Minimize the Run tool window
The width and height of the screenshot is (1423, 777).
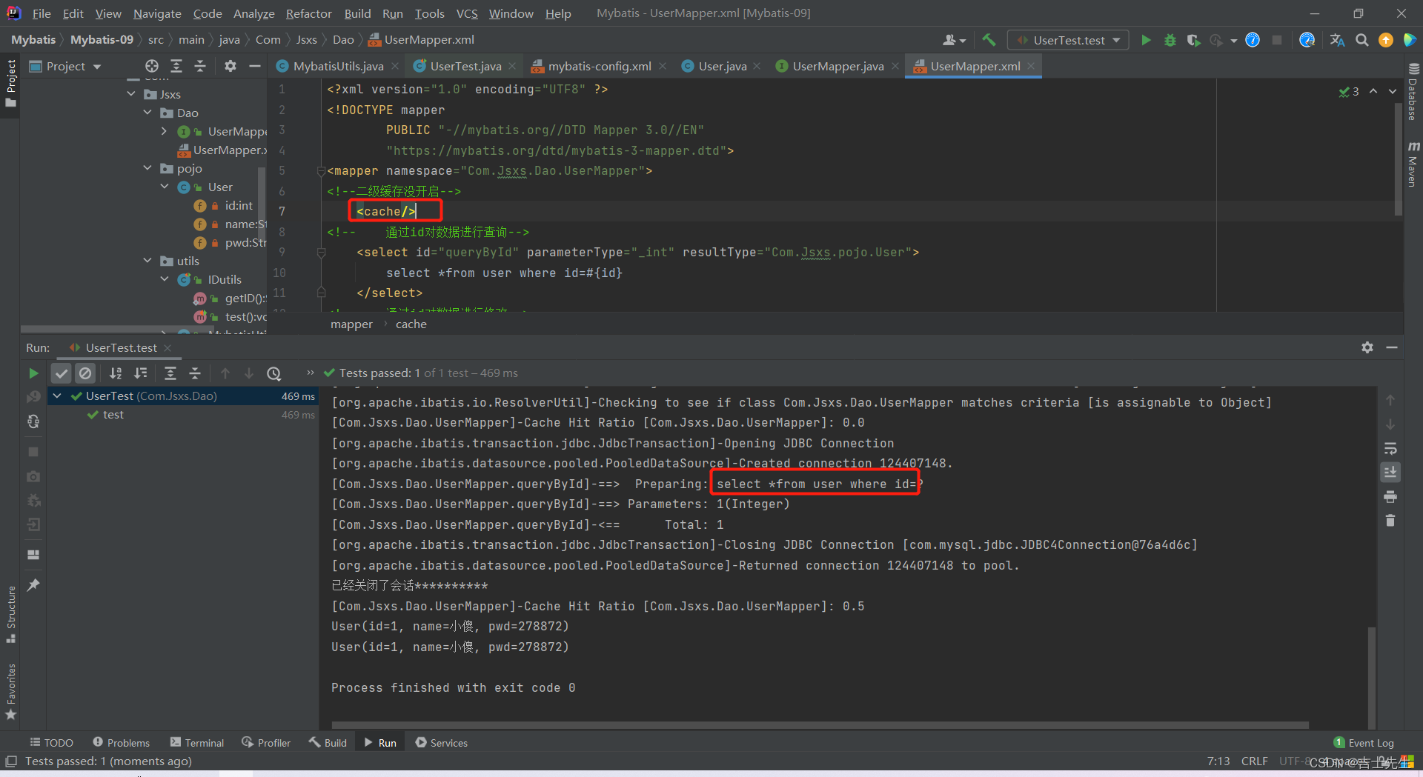pyautogui.click(x=1392, y=347)
